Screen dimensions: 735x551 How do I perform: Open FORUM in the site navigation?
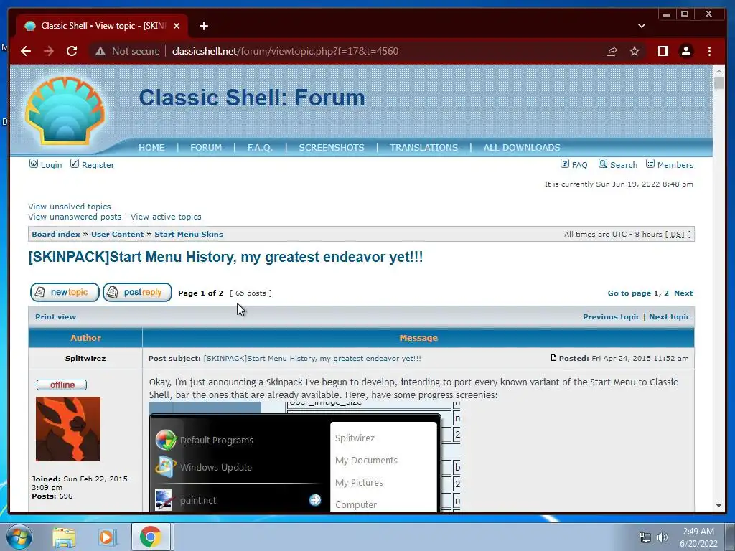(206, 148)
